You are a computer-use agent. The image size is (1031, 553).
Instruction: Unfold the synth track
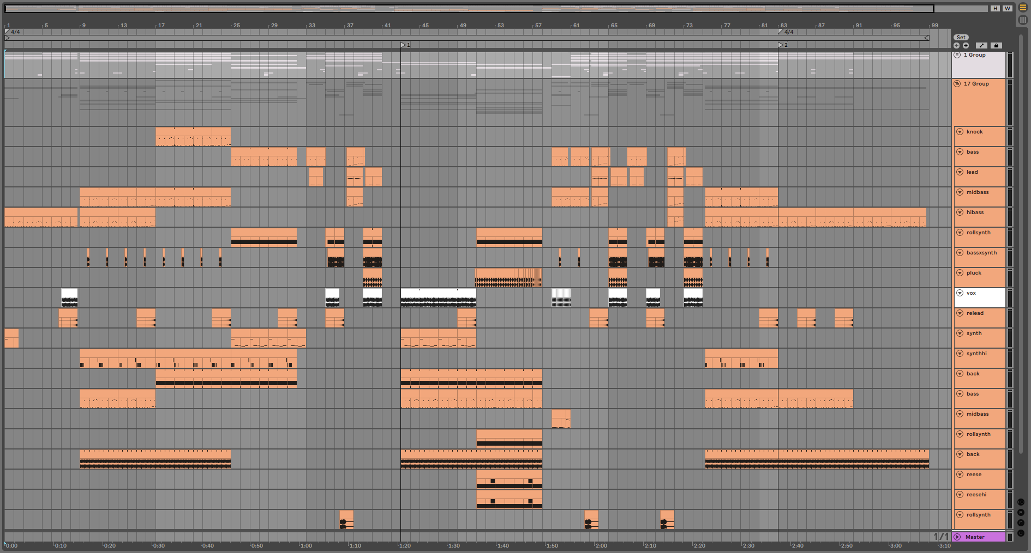point(960,333)
